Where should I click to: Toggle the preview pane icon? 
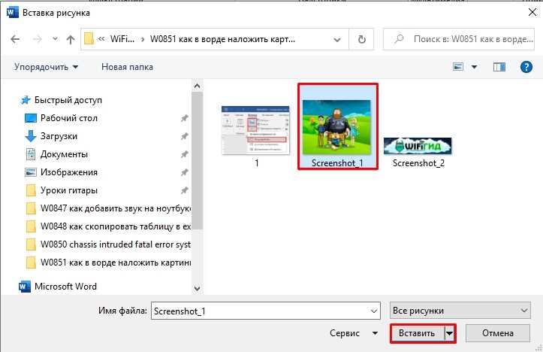tap(499, 67)
